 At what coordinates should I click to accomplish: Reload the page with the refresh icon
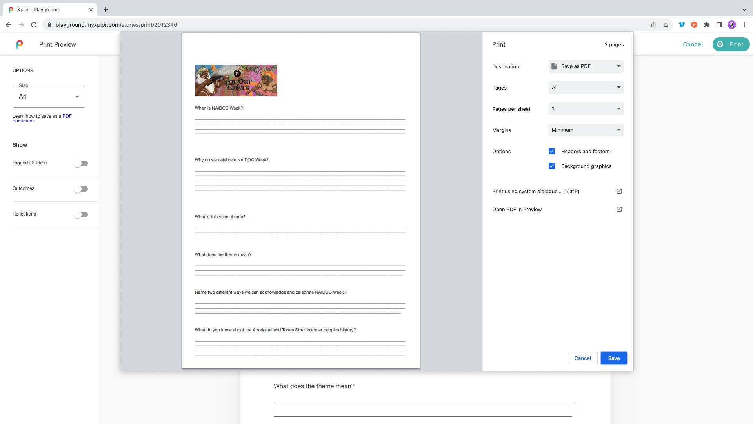(34, 24)
